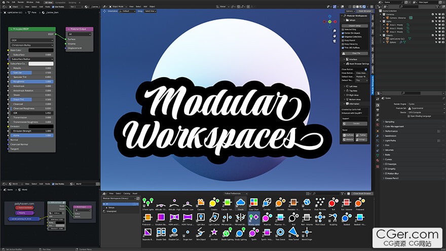Open the Object menu in 3D viewport header

(152, 7)
